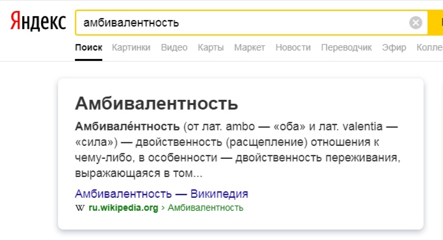Go to the Карты tab
443x240 pixels.
[211, 47]
